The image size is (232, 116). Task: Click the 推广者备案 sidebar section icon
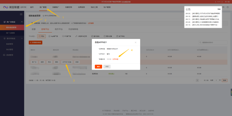pos(5,22)
